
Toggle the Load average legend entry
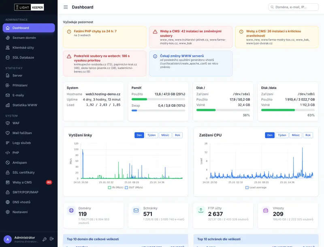256,188
